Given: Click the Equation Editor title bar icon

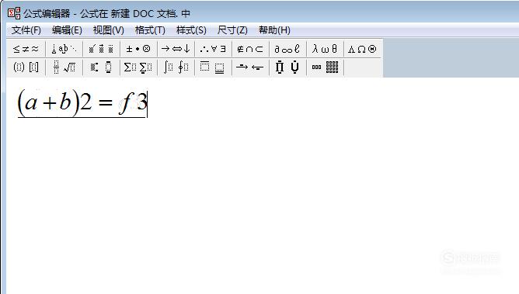Looking at the screenshot, I should tap(14, 13).
